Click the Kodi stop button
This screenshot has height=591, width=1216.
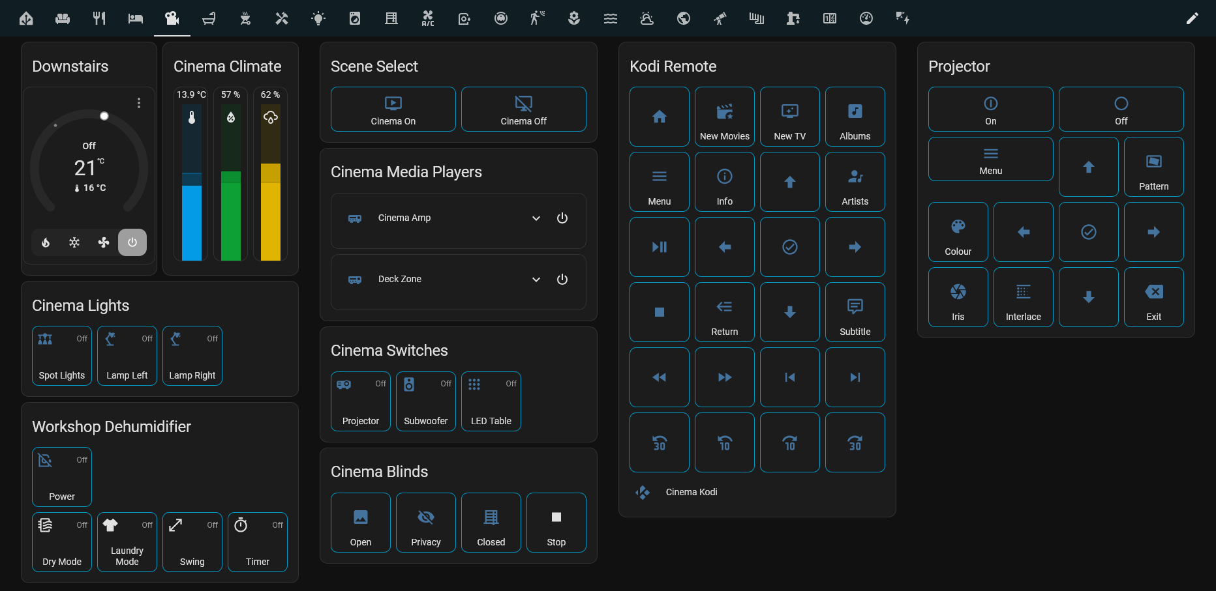[659, 312]
